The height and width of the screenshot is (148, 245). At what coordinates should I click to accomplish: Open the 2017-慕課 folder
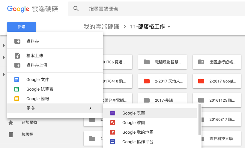[x=163, y=98]
